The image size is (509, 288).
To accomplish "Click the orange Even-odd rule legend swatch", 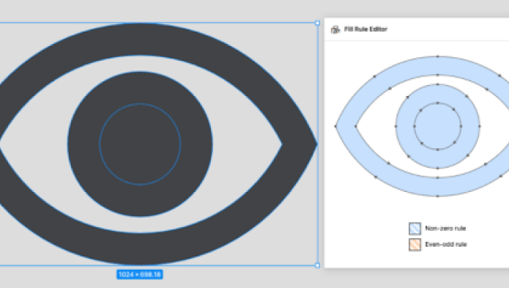I will [x=415, y=245].
